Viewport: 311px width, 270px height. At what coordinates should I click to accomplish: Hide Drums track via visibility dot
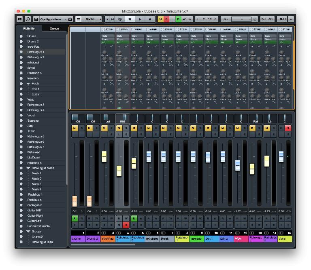21,36
